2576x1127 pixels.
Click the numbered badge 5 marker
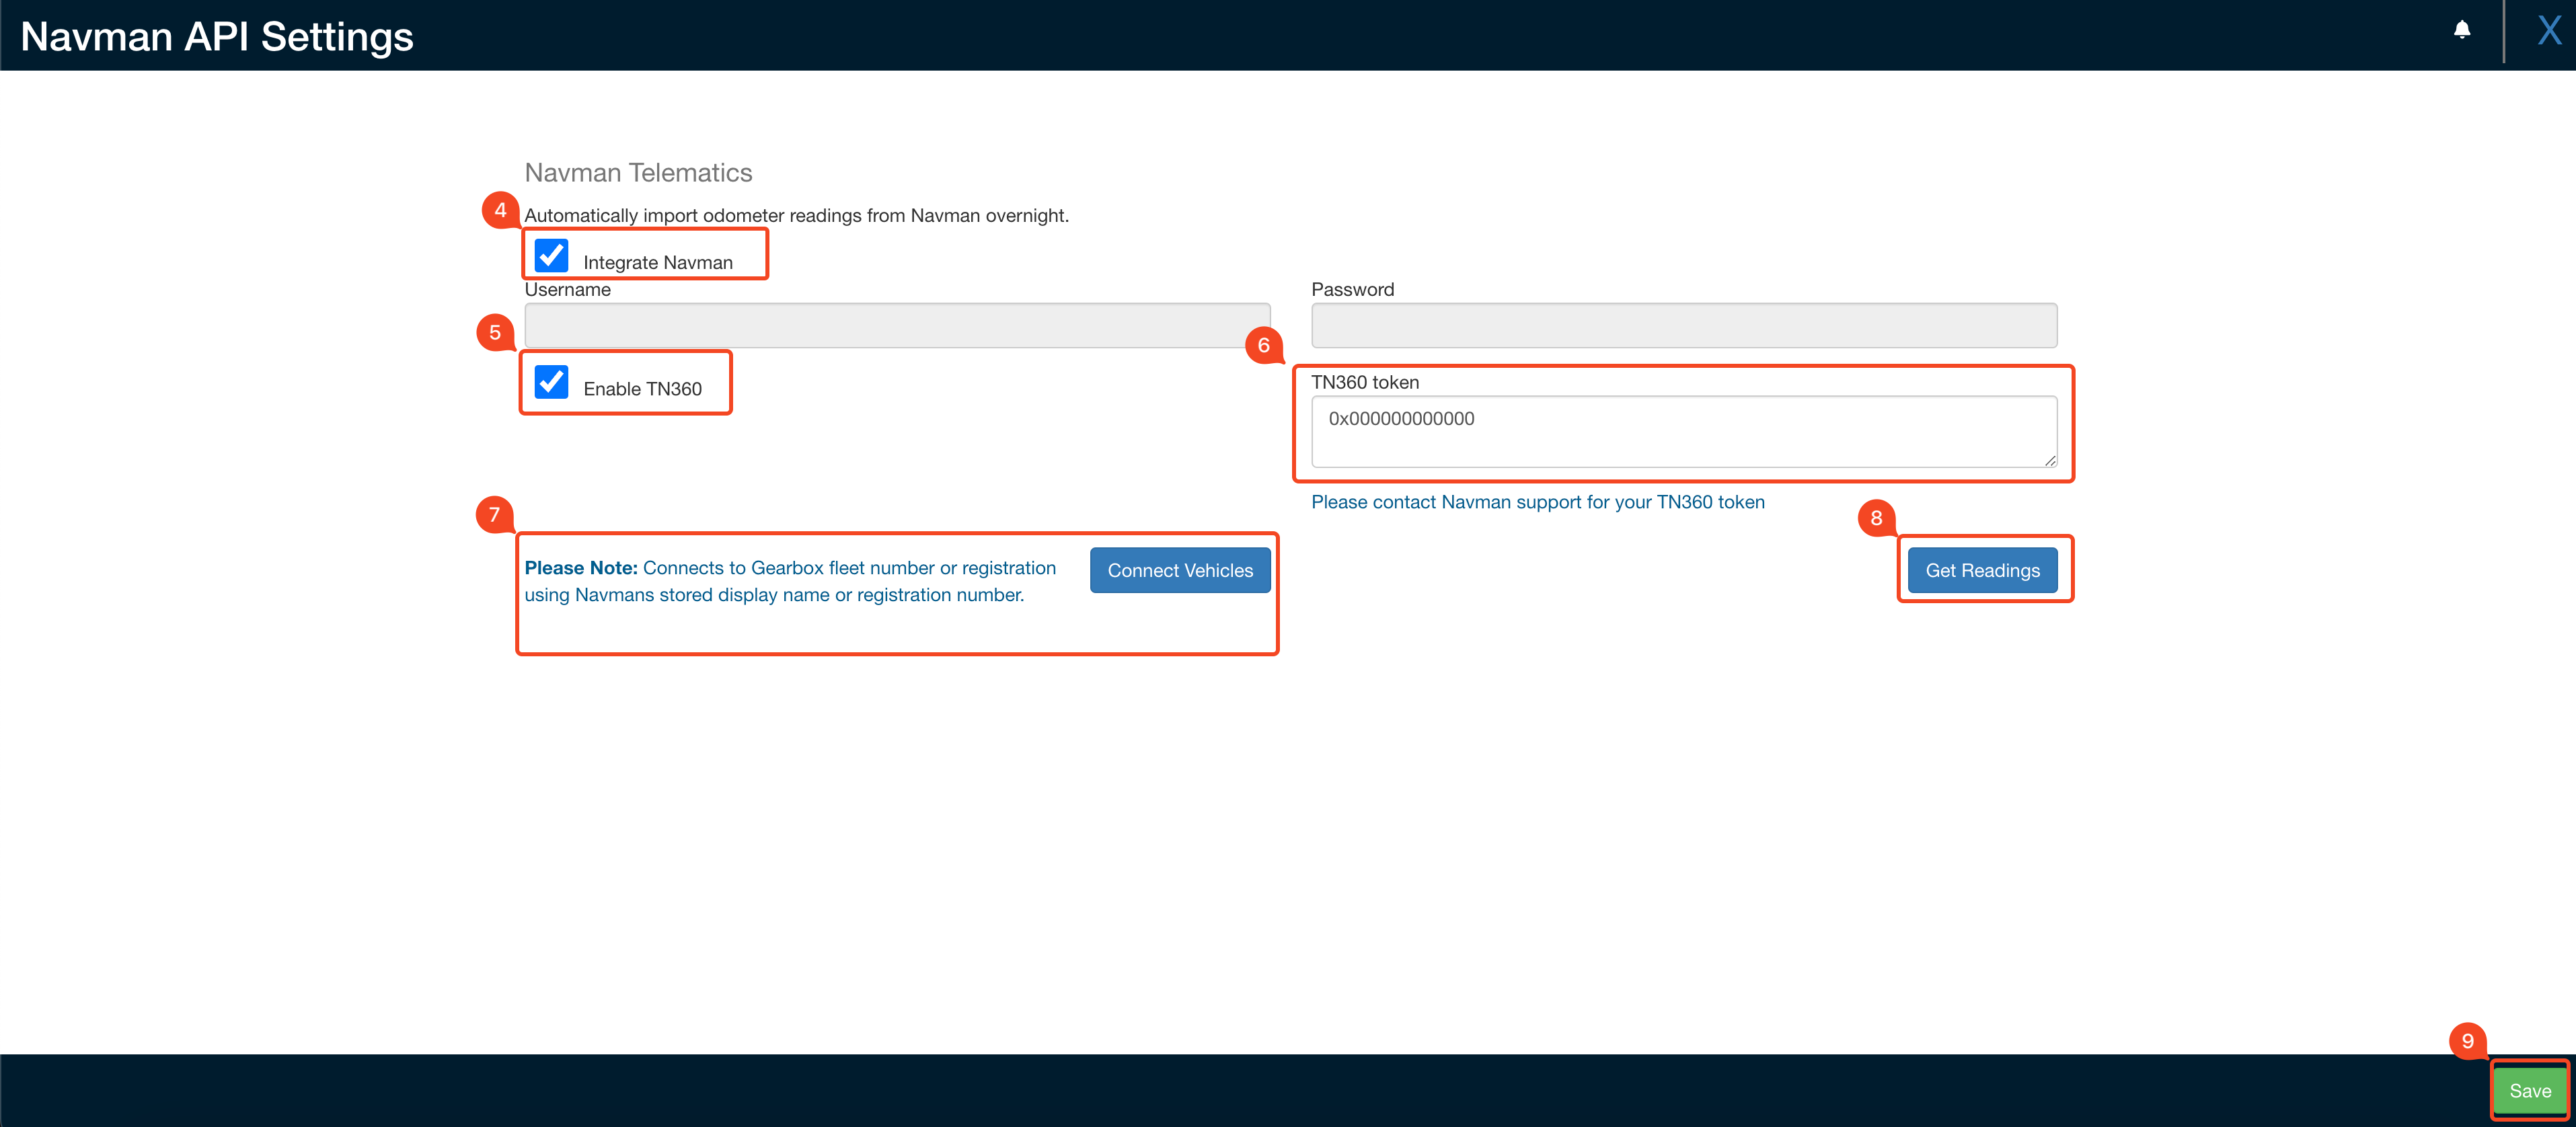(x=494, y=332)
